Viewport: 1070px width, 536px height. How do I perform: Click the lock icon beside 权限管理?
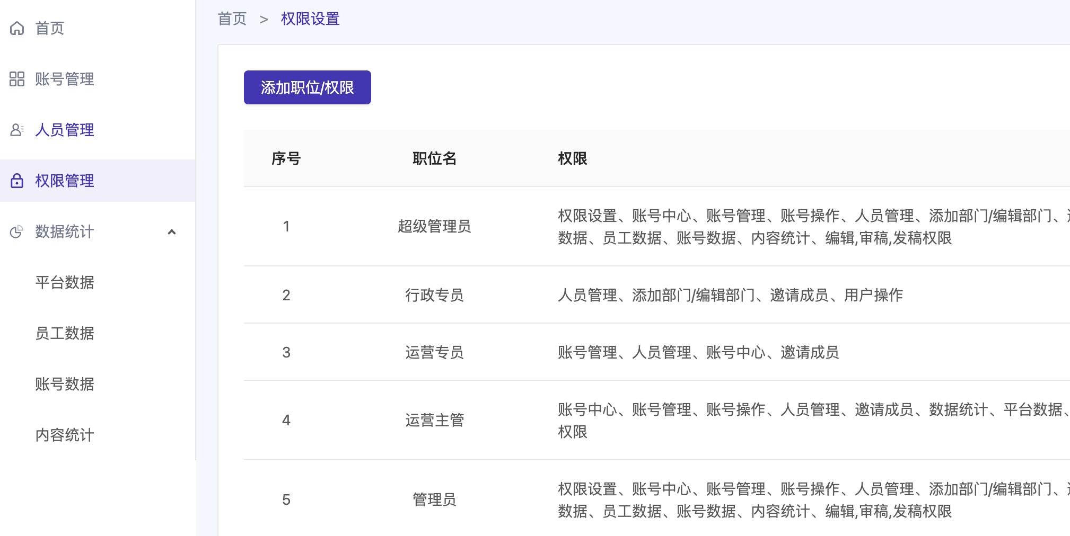point(17,181)
